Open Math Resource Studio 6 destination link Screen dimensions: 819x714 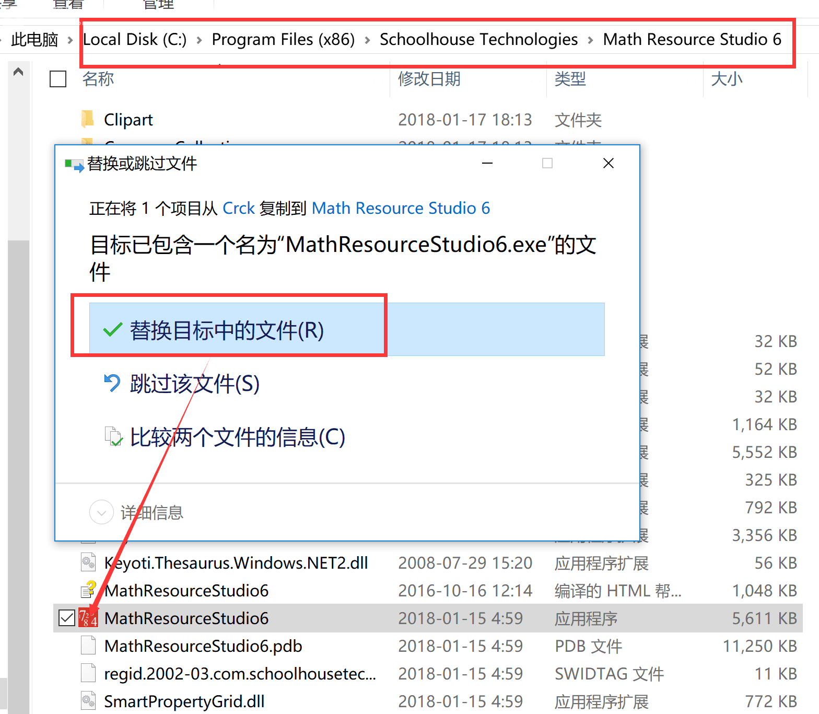click(401, 208)
